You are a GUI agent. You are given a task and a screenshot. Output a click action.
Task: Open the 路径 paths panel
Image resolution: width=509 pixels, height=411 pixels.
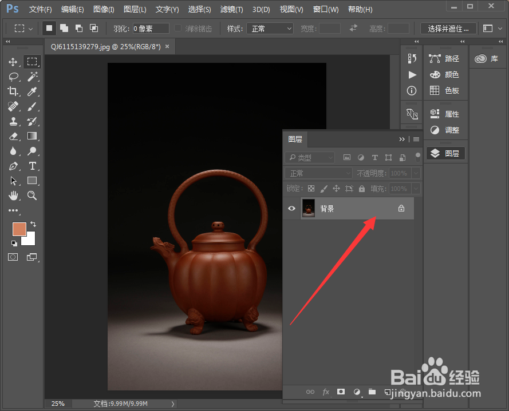(x=444, y=59)
